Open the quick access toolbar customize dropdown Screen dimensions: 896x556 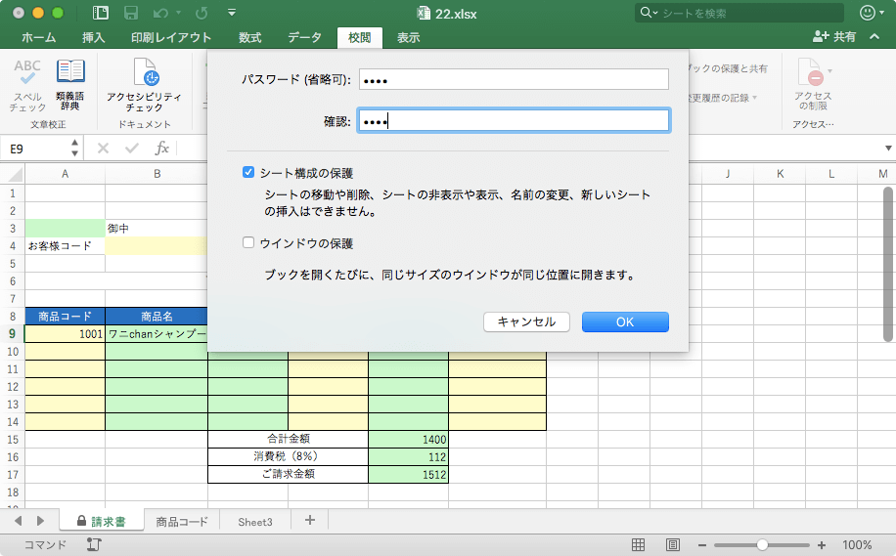click(x=232, y=13)
